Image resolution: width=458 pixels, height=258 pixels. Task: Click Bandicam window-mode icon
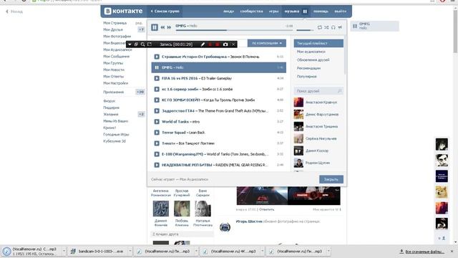(x=136, y=44)
